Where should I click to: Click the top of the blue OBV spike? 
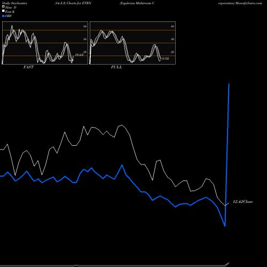(x=229, y=84)
